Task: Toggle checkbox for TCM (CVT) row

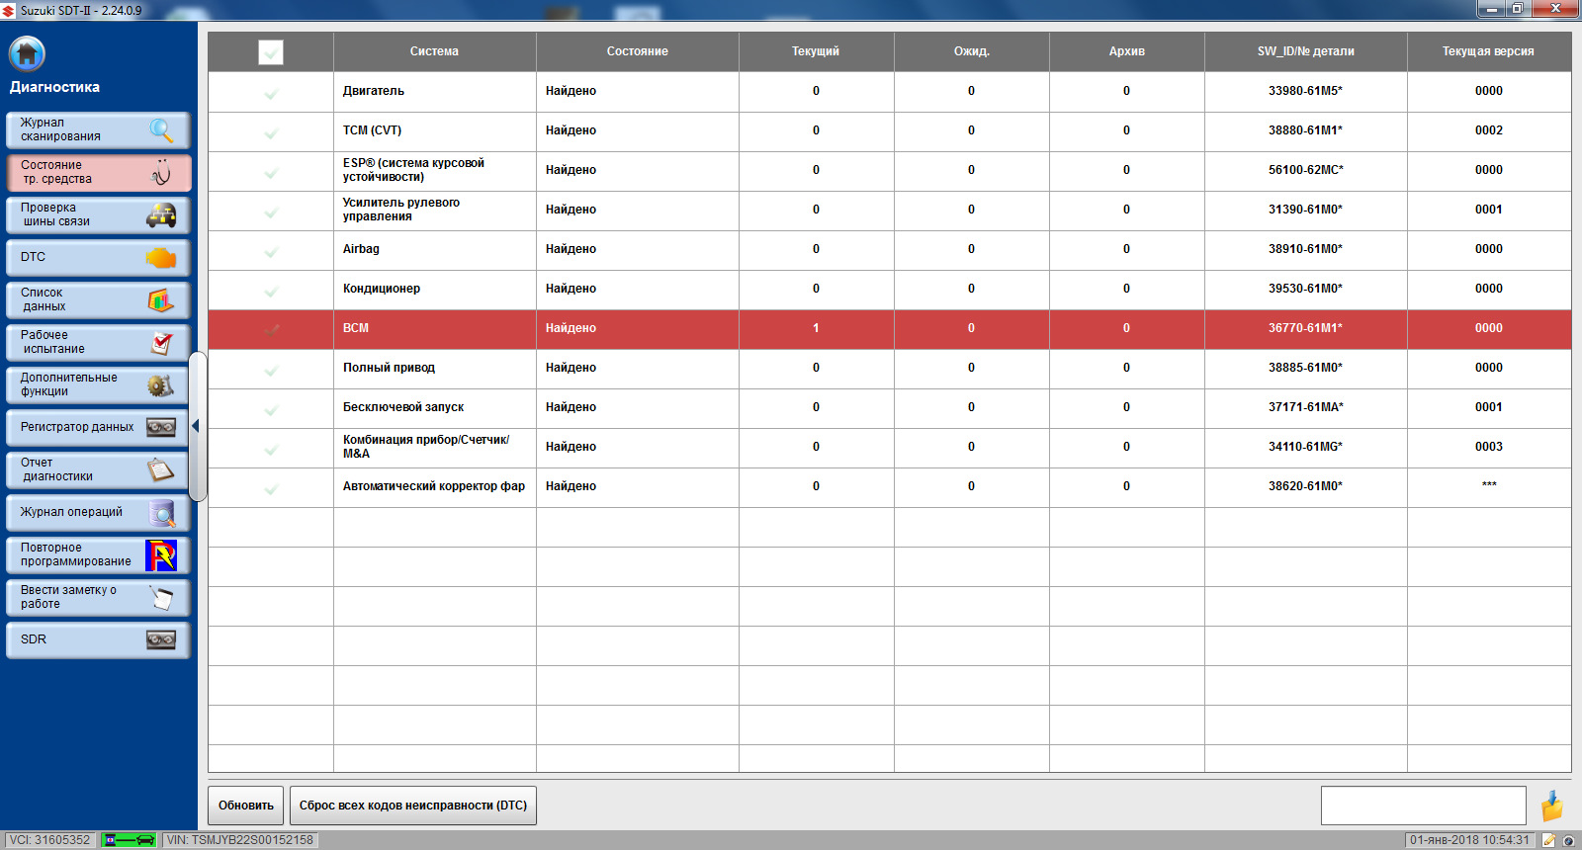Action: point(271,131)
